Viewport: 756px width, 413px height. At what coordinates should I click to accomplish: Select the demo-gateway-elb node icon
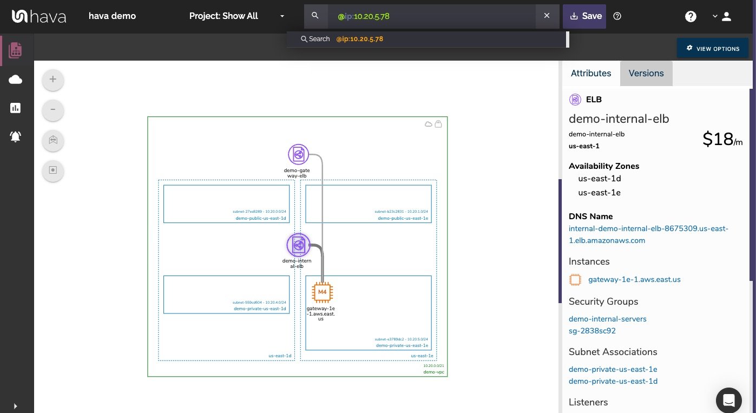point(298,155)
